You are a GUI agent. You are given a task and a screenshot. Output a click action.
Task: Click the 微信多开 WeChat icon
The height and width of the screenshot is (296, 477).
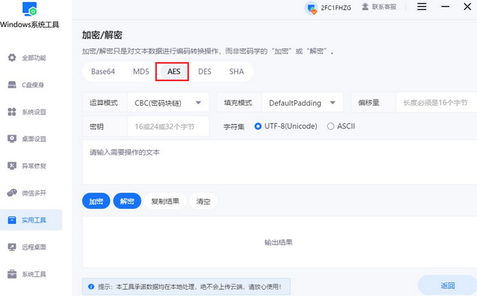click(12, 193)
